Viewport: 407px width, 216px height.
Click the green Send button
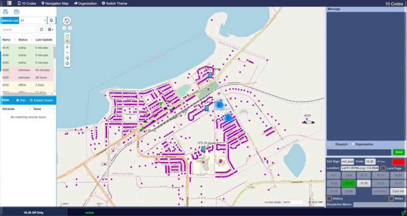399,152
